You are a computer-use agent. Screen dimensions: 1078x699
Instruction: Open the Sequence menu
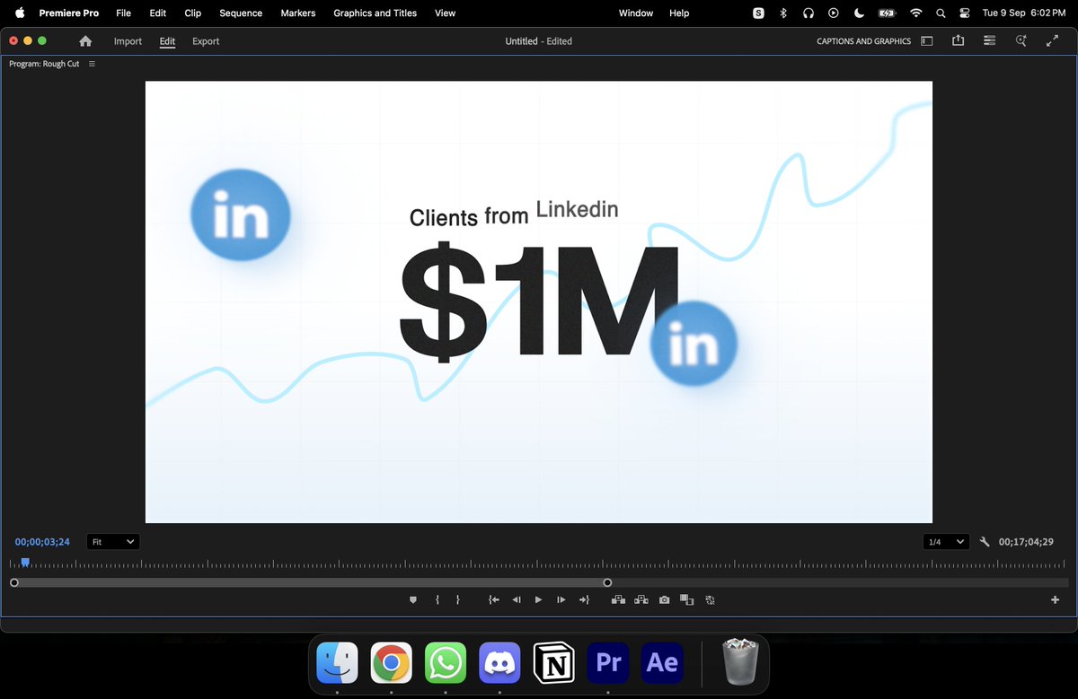(241, 13)
